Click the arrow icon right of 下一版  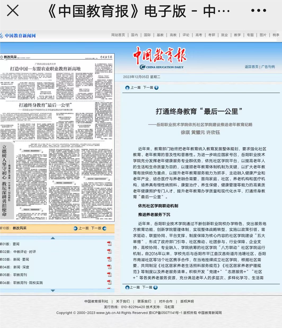point(104,228)
